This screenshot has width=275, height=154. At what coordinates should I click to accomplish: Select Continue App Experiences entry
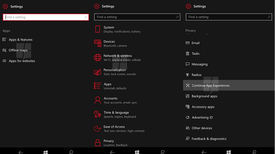point(229,85)
